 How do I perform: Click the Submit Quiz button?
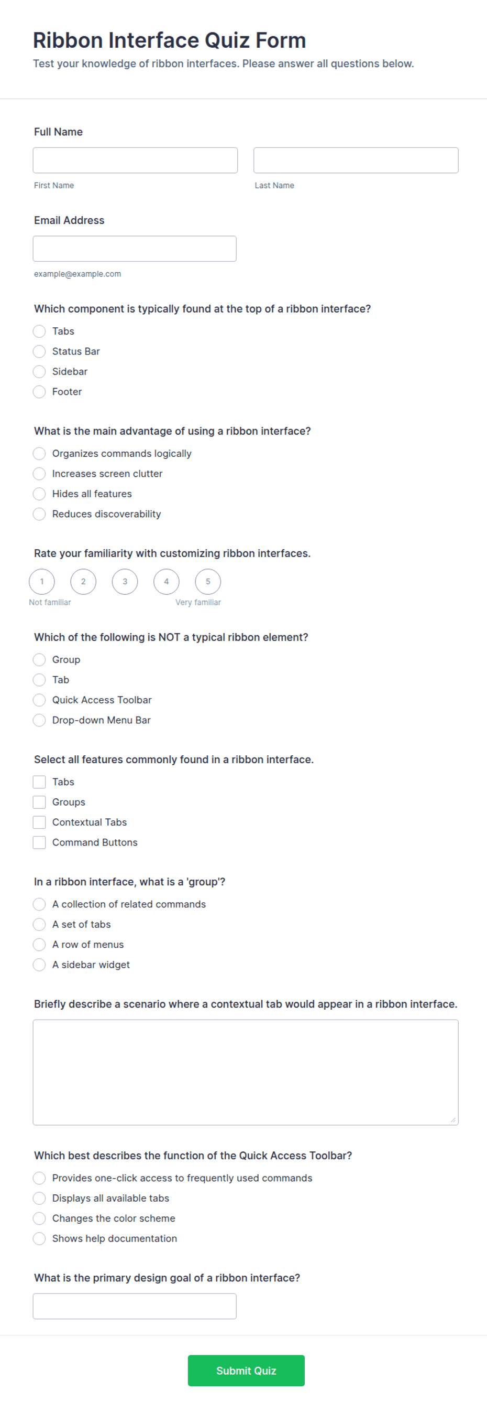246,1371
